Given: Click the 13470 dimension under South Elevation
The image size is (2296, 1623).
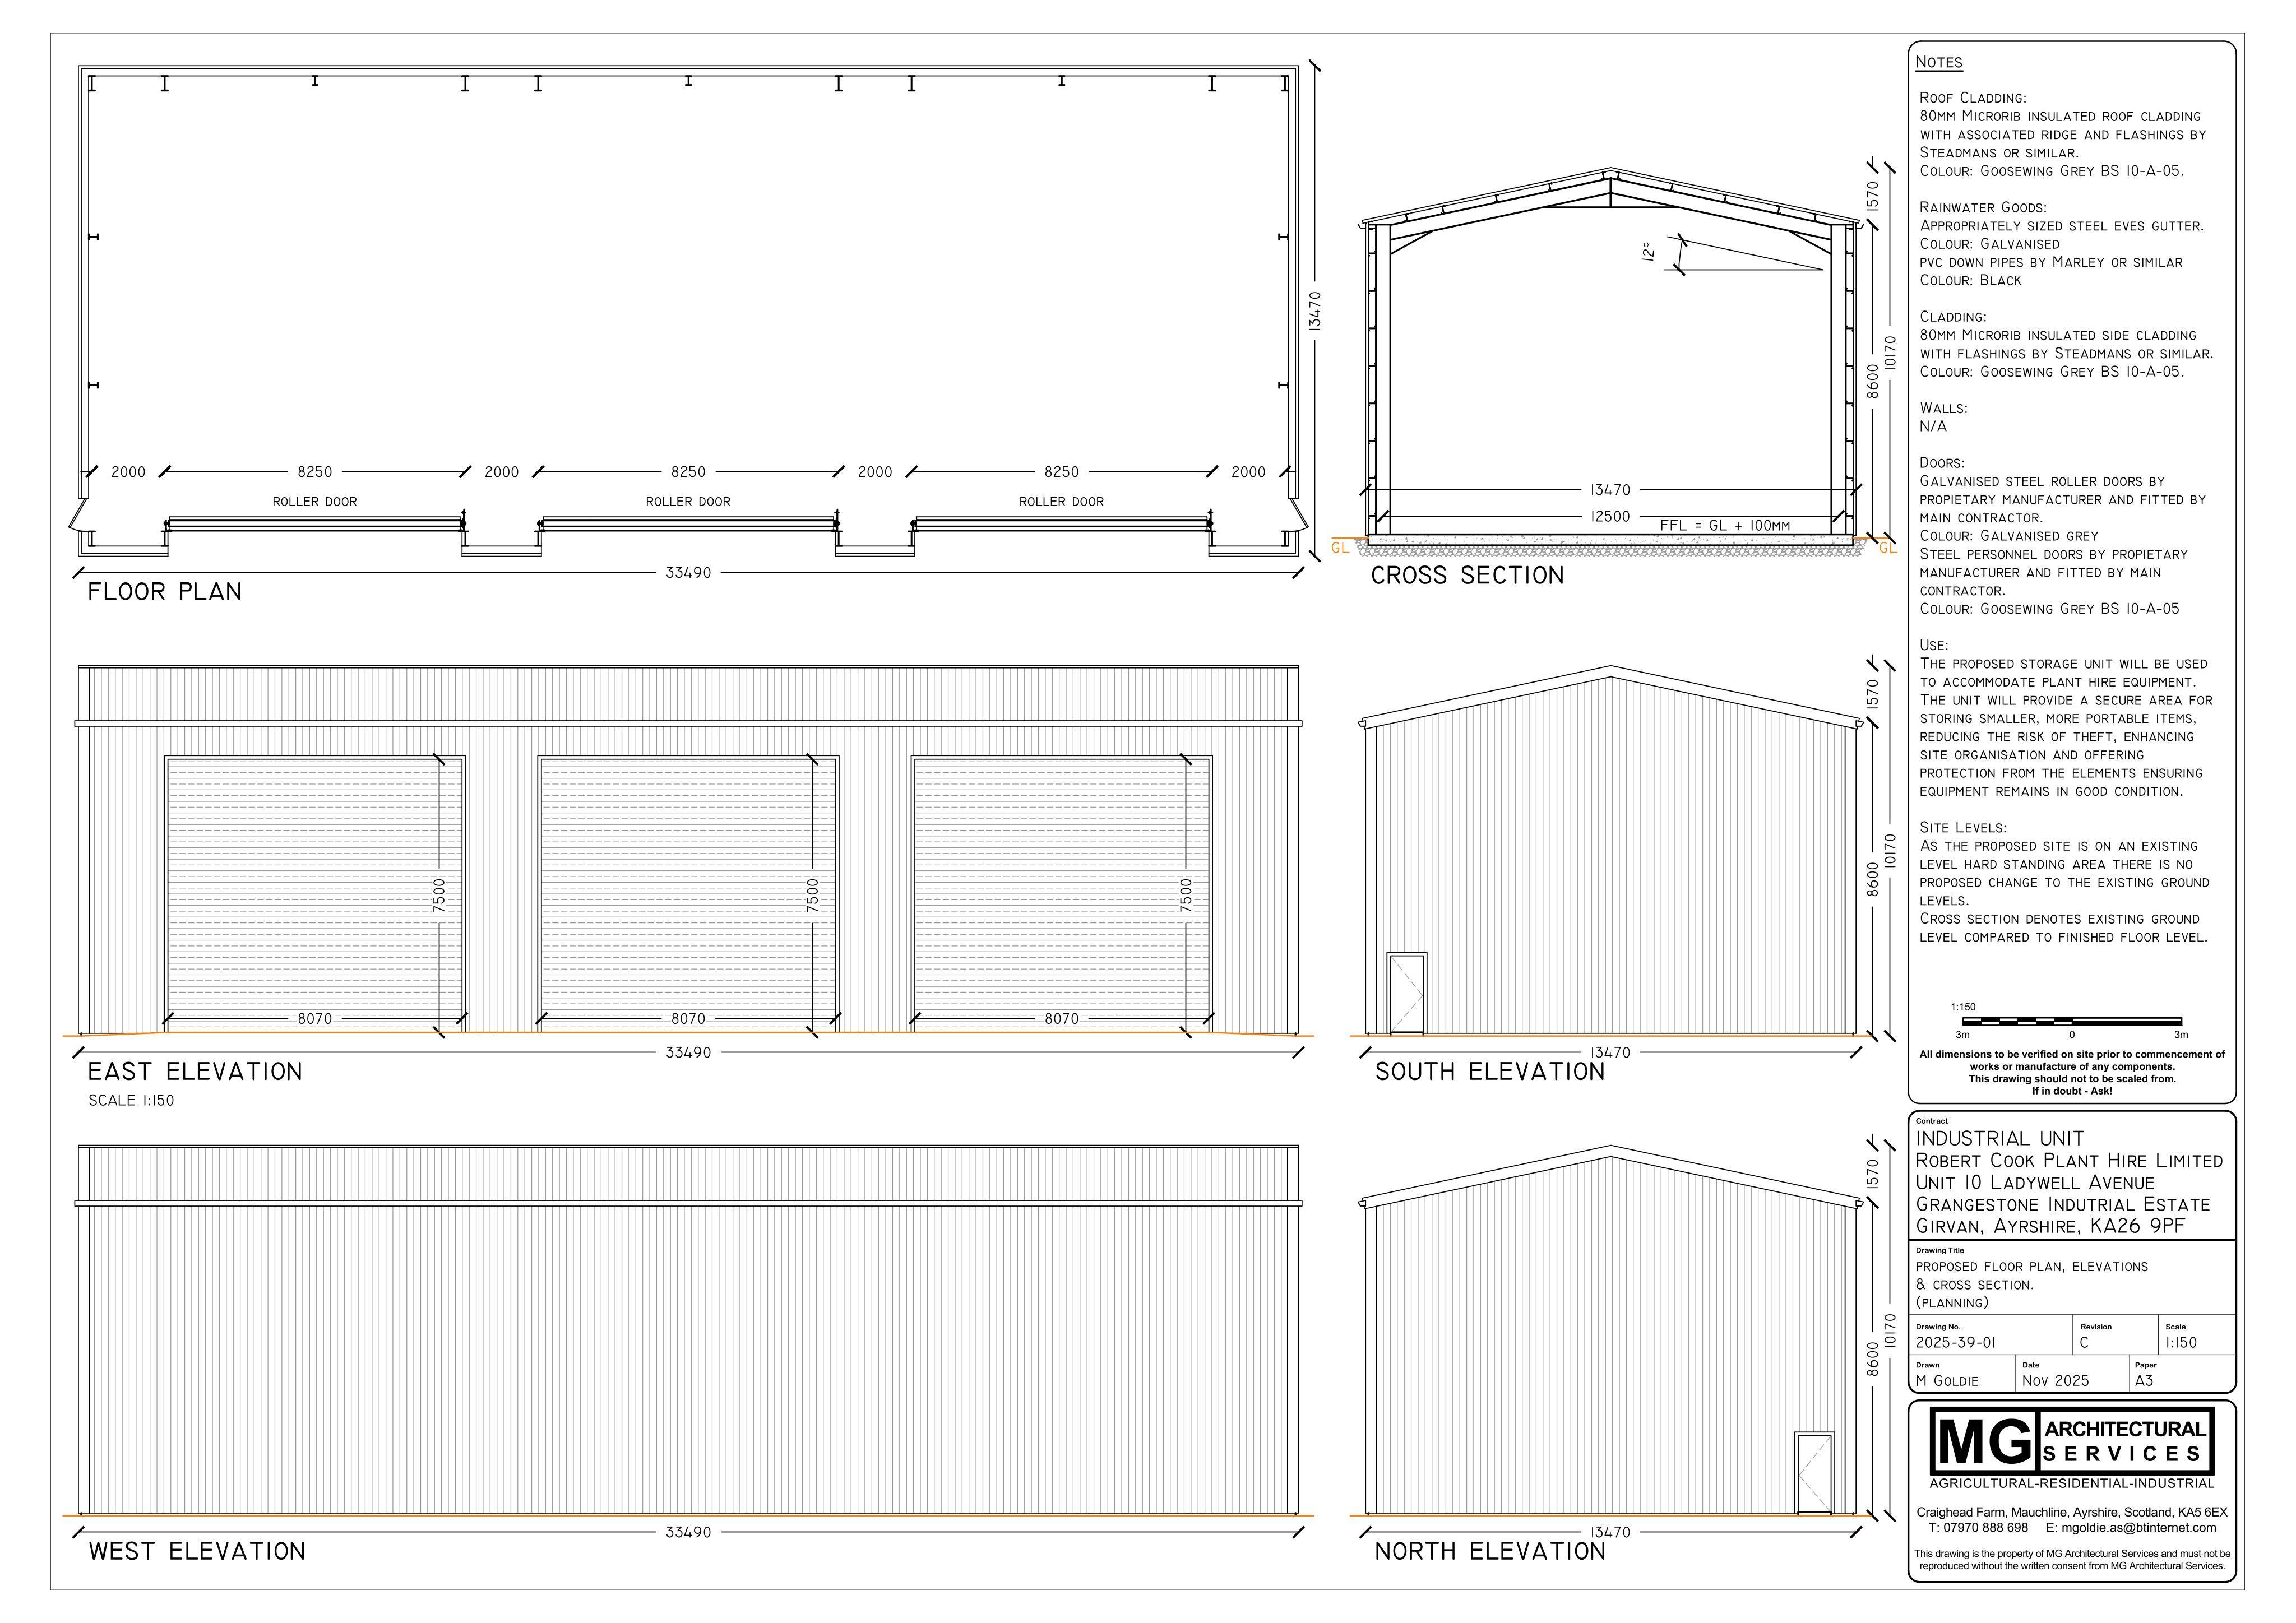Looking at the screenshot, I should 1610,1052.
